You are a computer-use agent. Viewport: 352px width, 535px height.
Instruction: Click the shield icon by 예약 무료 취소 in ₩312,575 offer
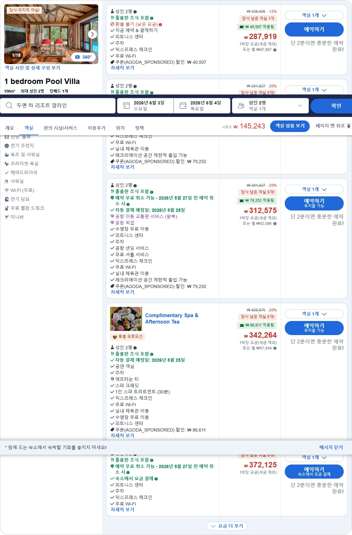[112, 198]
